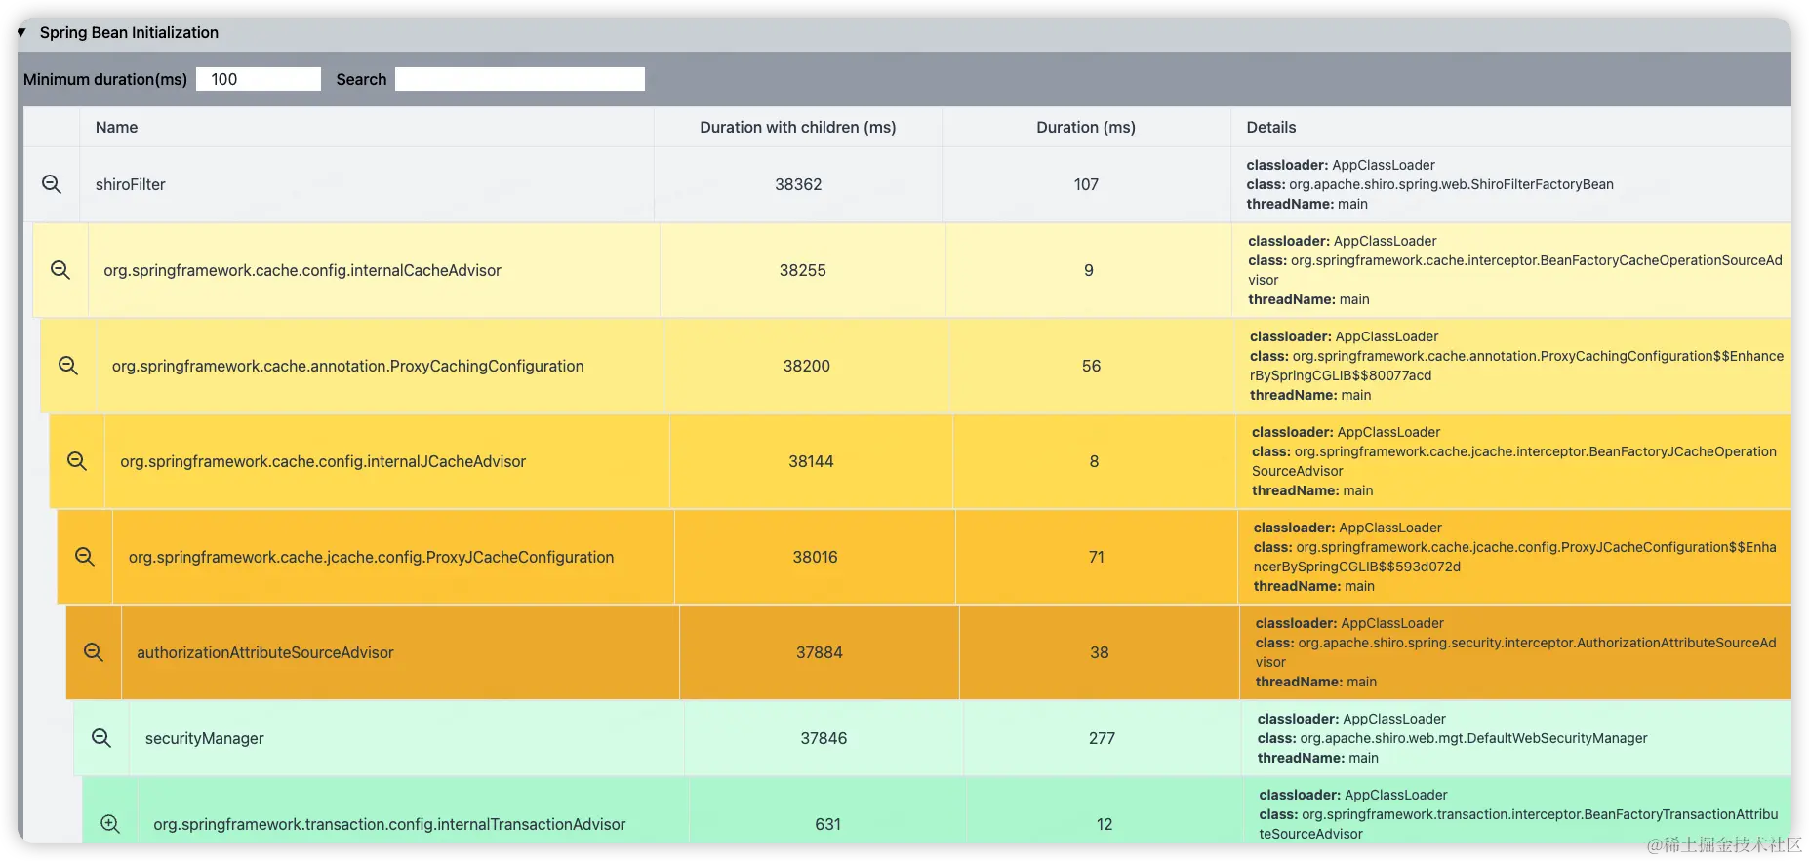1809x861 pixels.
Task: Collapse authorizationAttributeSourceAdvisor row magnifier icon
Action: [94, 652]
